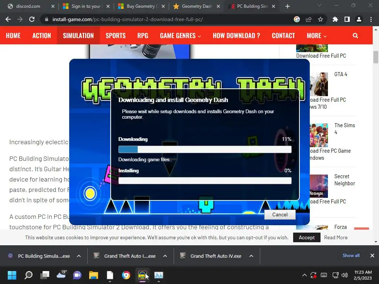Open the GTA 4 thumbnail image
The height and width of the screenshot is (284, 379).
pos(319,84)
